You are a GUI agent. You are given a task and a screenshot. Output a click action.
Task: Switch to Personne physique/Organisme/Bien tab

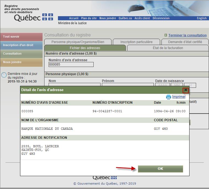point(78,42)
